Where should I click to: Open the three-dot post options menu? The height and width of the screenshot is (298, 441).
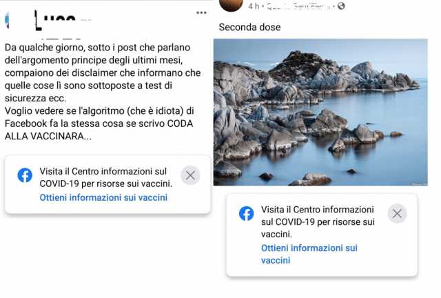click(x=201, y=12)
